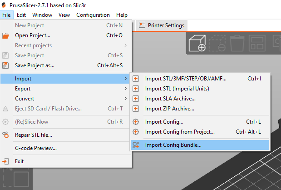The height and width of the screenshot is (190, 281).
Task: Click the Exit arrow icon
Action: [5, 161]
